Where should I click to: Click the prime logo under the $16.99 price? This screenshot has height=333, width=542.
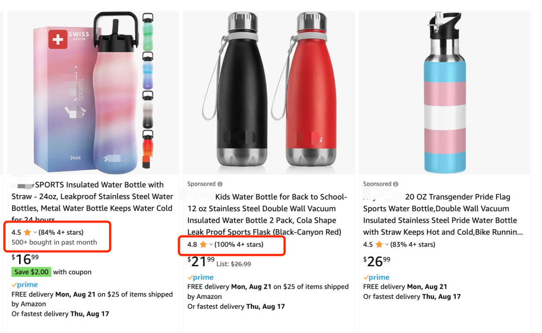point(25,285)
